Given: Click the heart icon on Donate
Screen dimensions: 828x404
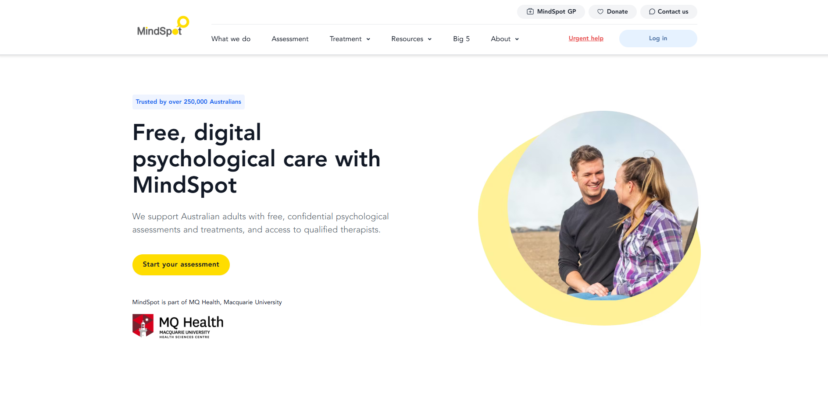Looking at the screenshot, I should point(600,12).
